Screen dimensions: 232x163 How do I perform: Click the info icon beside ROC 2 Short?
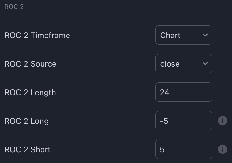click(x=222, y=149)
